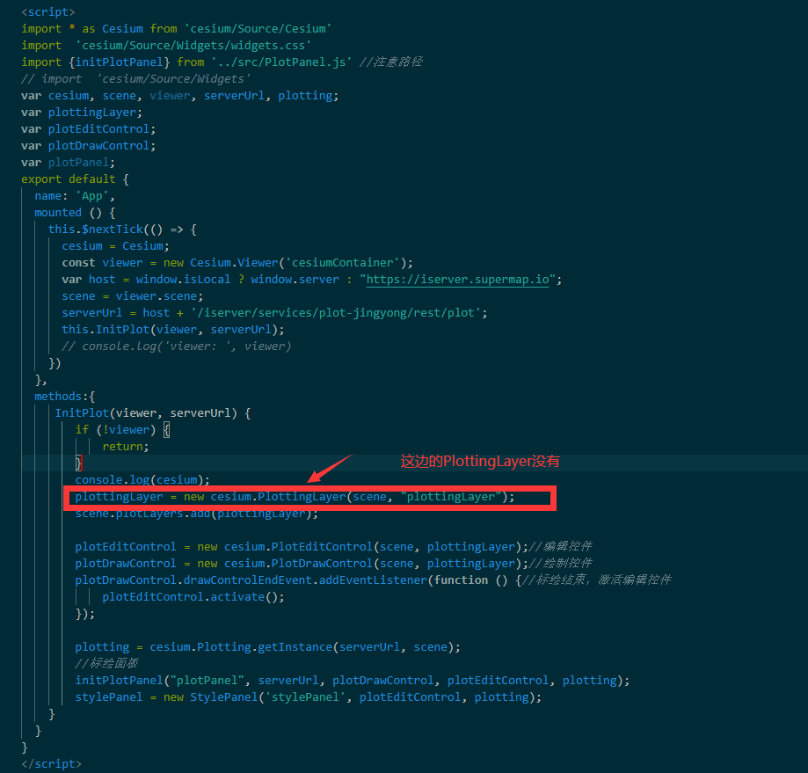Click the var plottingLayer; declaration

82,113
